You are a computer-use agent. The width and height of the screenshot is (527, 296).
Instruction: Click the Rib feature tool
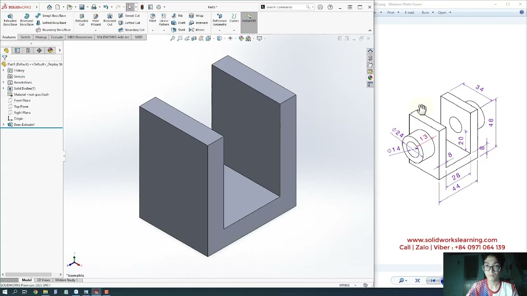[x=177, y=16]
